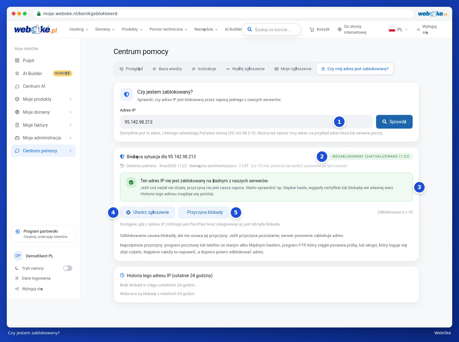
Task: Click the Dane logowania gear icon
Action: pyautogui.click(x=17, y=278)
